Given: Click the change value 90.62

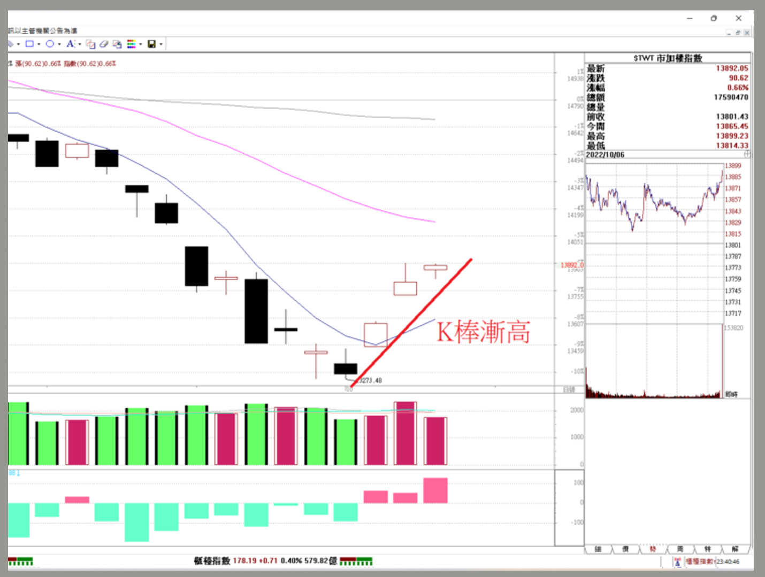Looking at the screenshot, I should 738,78.
